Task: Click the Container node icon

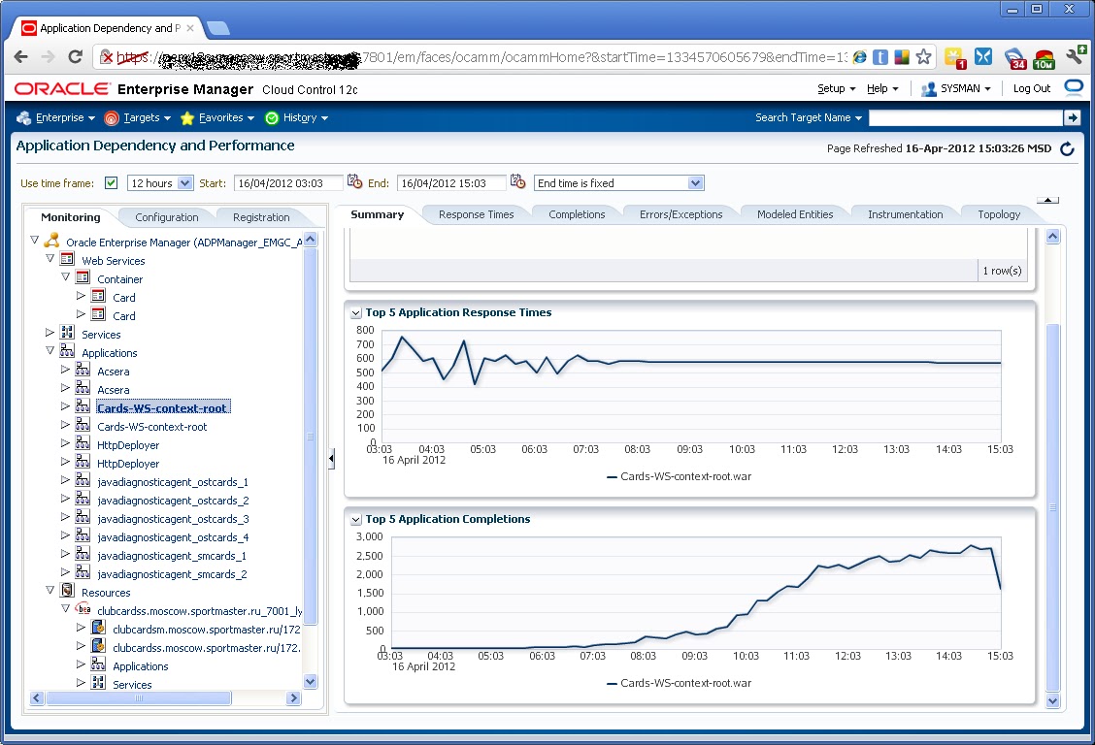Action: (83, 277)
